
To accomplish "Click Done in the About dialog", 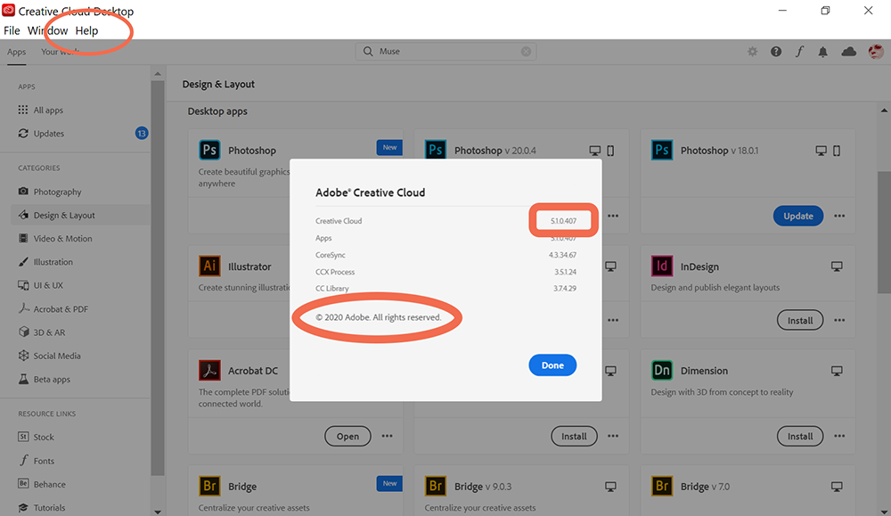I will 552,364.
